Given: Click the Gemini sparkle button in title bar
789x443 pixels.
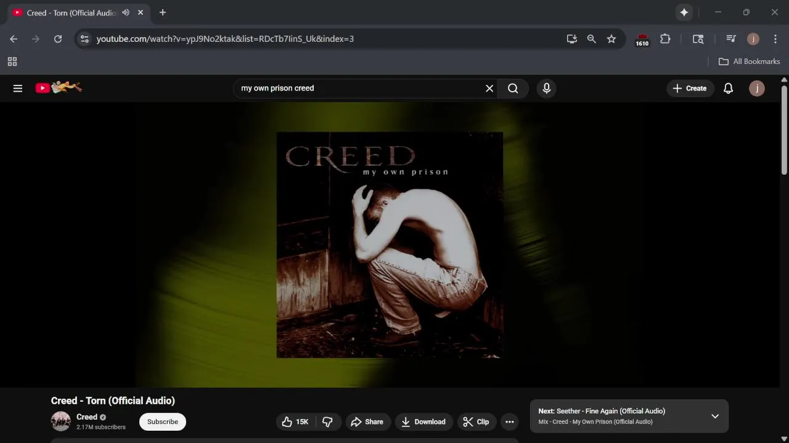Looking at the screenshot, I should coord(684,12).
